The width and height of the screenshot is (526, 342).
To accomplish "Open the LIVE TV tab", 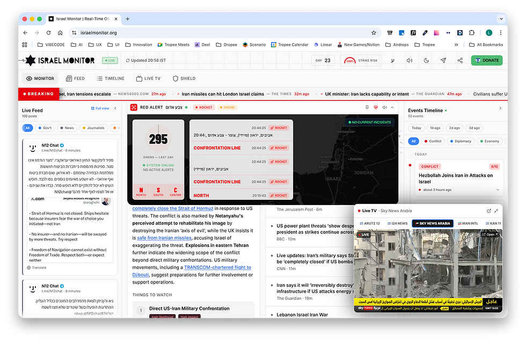I will [148, 78].
